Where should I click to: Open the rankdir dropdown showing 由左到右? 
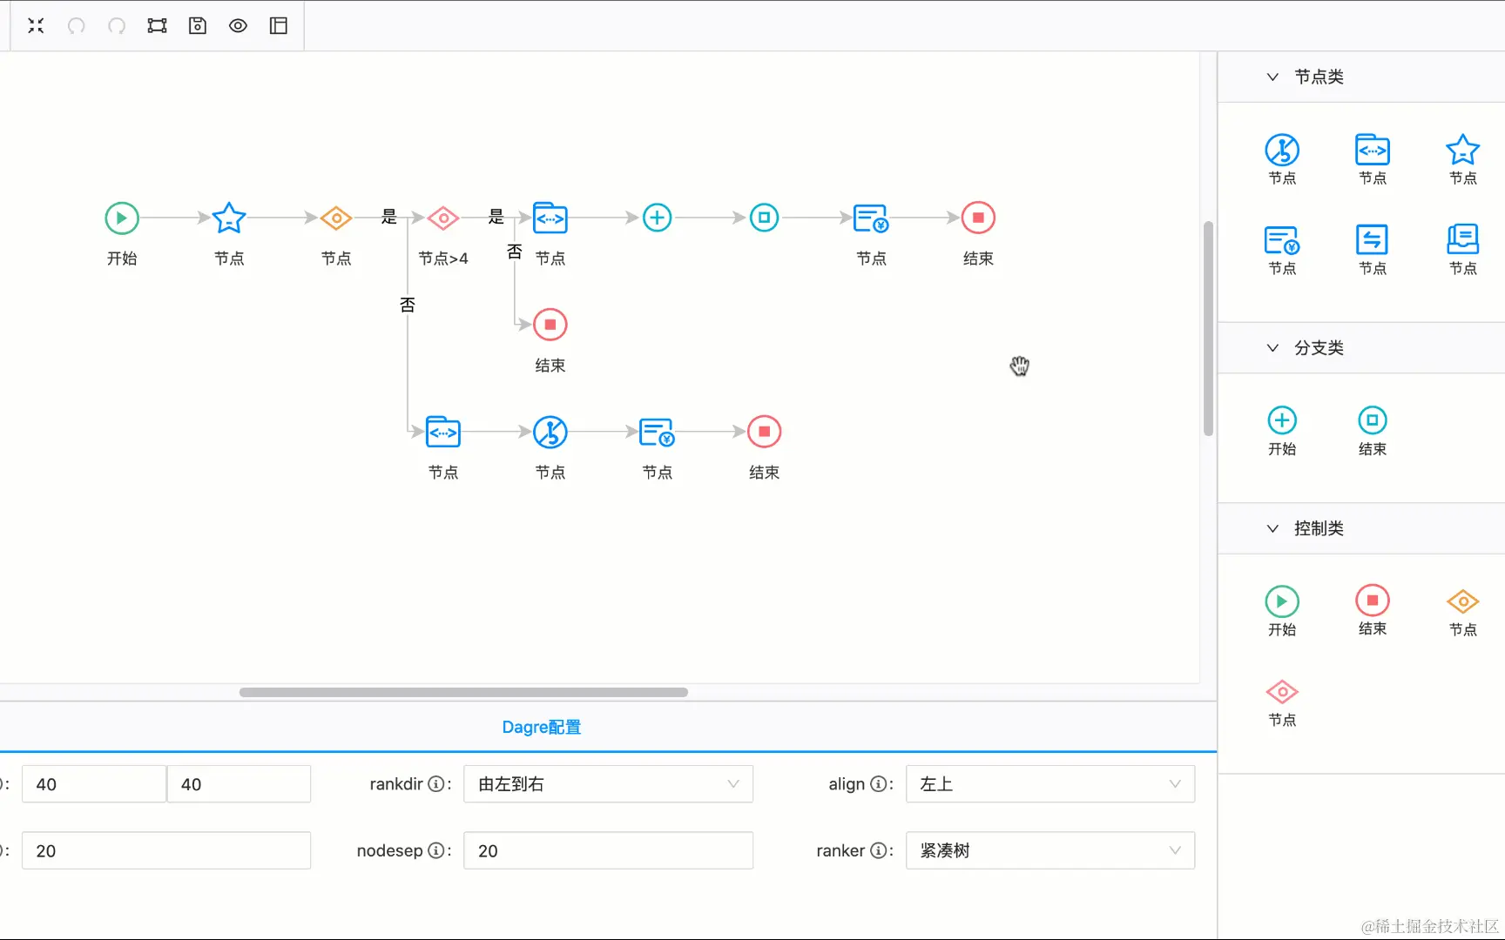608,784
